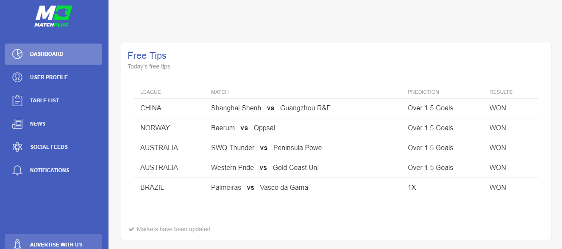The image size is (562, 249).
Task: Click the News newspaper icon
Action: (17, 124)
